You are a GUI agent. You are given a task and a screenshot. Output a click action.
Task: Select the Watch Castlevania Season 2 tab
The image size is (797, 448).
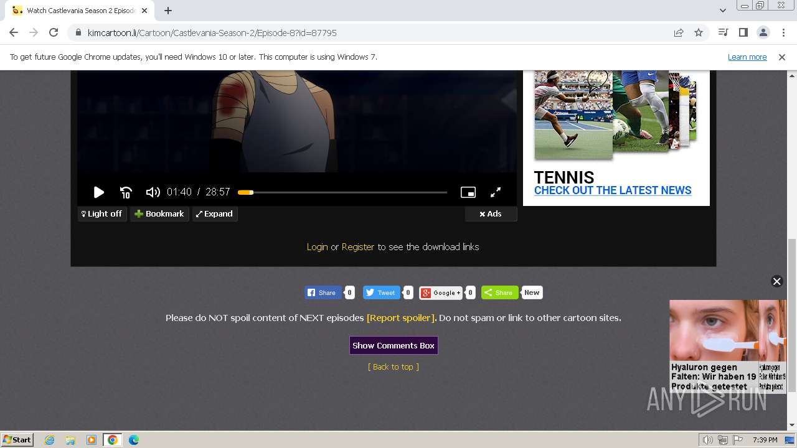pos(81,11)
